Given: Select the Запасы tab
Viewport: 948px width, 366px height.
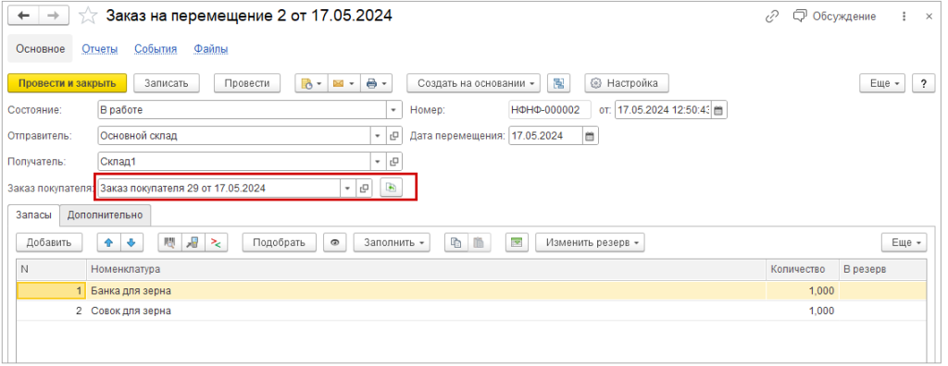Looking at the screenshot, I should (34, 215).
